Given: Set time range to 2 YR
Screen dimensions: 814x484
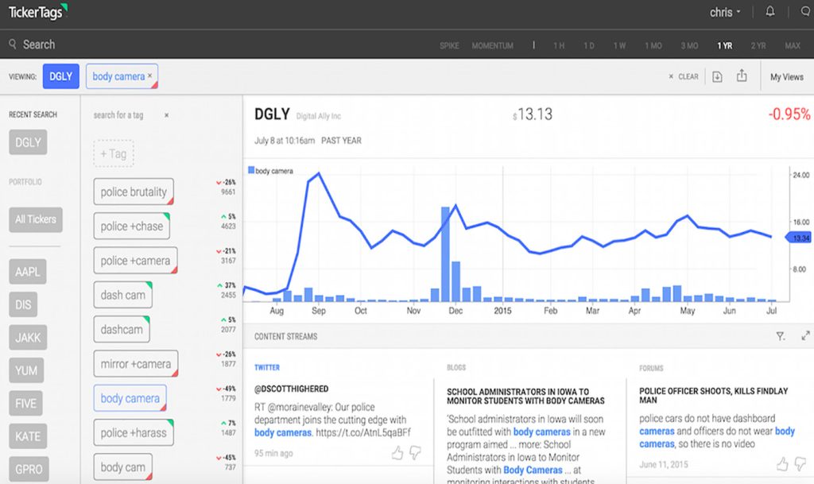Looking at the screenshot, I should 758,45.
